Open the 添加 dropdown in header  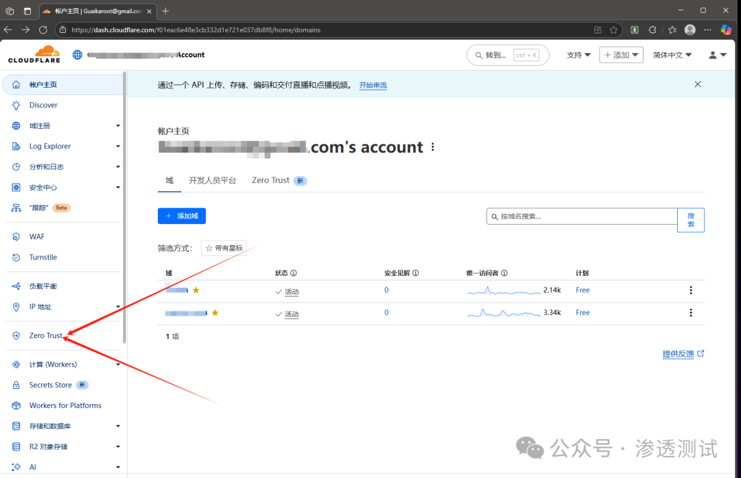tap(620, 55)
